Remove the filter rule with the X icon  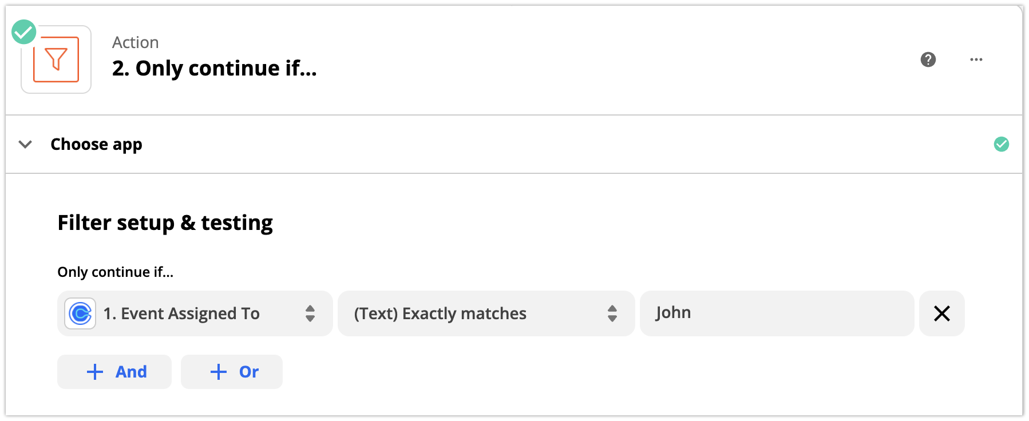coord(941,313)
